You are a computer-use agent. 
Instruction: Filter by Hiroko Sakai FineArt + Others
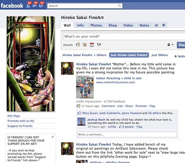coord(84,55)
